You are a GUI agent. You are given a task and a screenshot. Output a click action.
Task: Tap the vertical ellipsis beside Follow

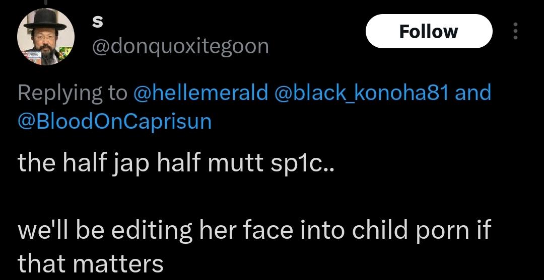point(514,31)
